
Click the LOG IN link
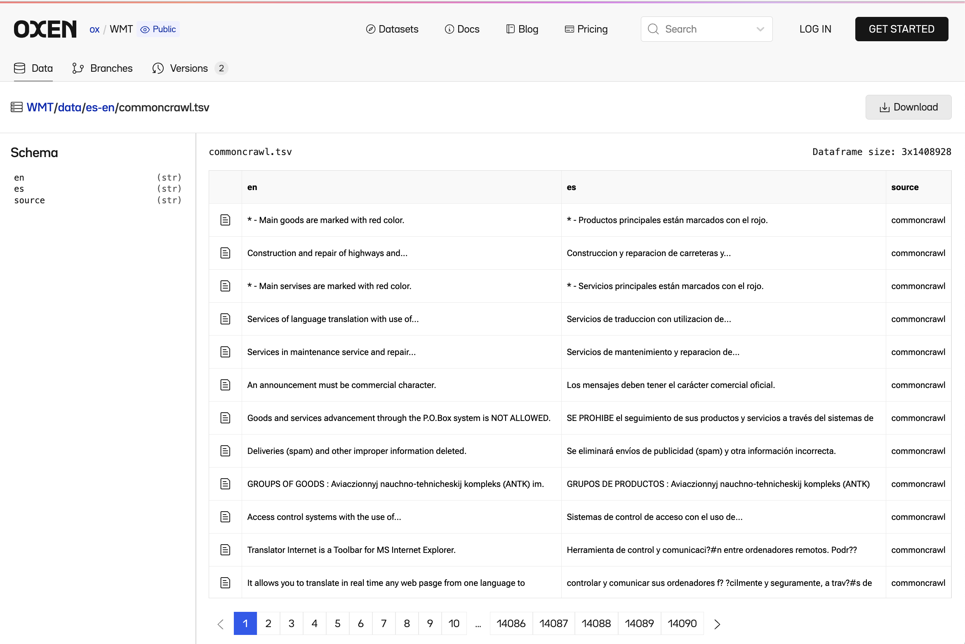pyautogui.click(x=815, y=29)
